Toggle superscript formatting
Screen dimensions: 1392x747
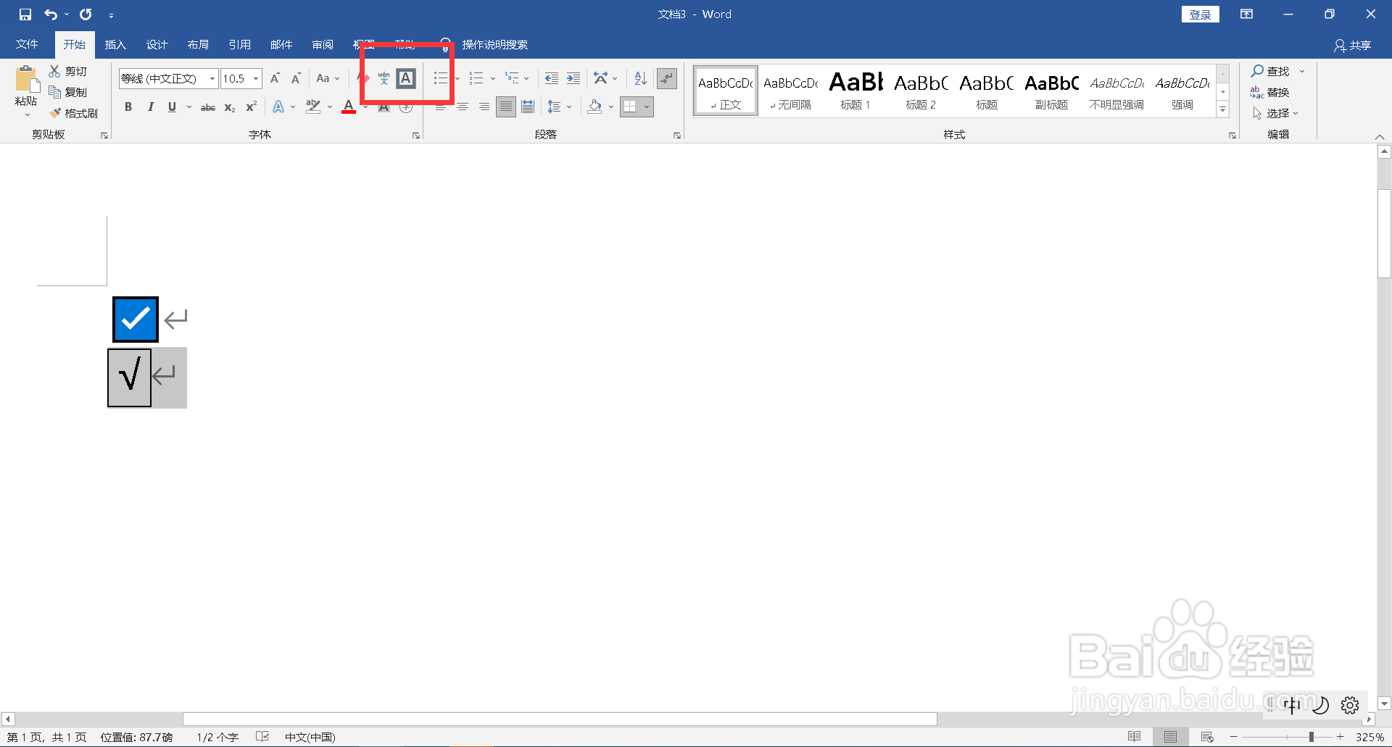[x=252, y=107]
